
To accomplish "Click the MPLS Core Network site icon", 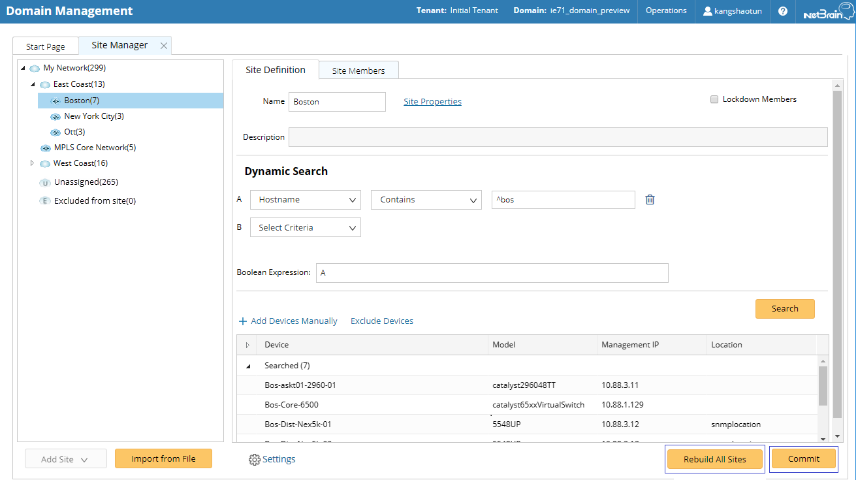I will click(x=45, y=148).
